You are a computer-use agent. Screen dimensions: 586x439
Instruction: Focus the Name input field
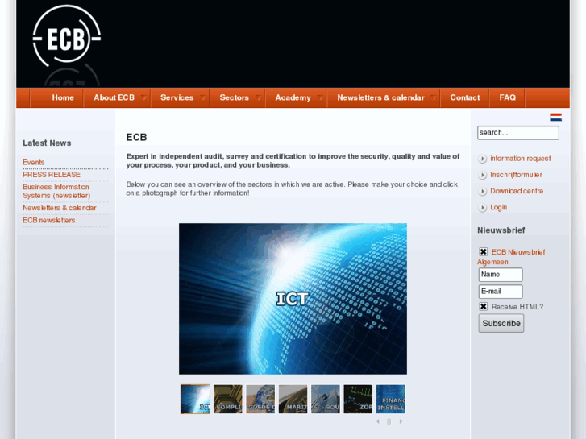(501, 275)
